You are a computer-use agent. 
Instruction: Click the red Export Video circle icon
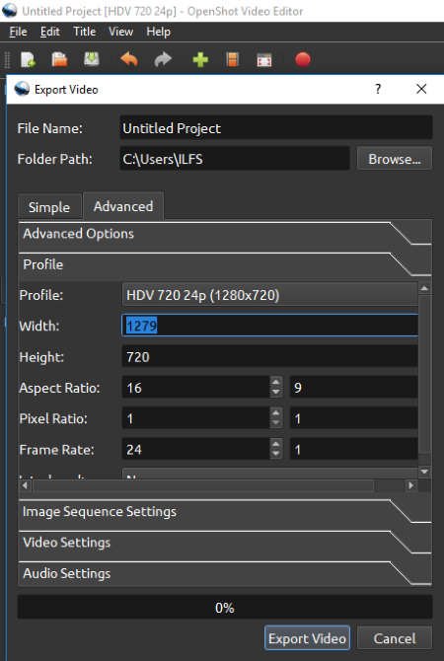pyautogui.click(x=303, y=59)
